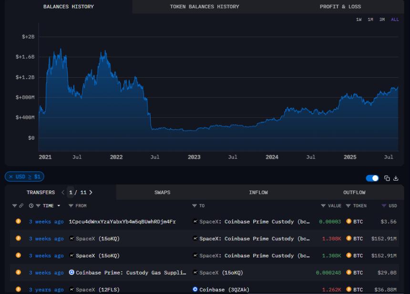Viewport: 410px width, 294px height.
Task: Go to next transfers page arrow
Action: (x=91, y=193)
